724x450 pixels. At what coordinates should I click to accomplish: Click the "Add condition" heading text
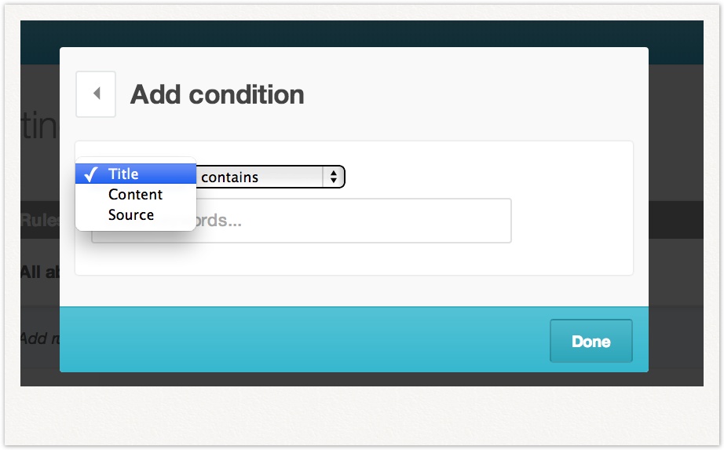point(218,95)
